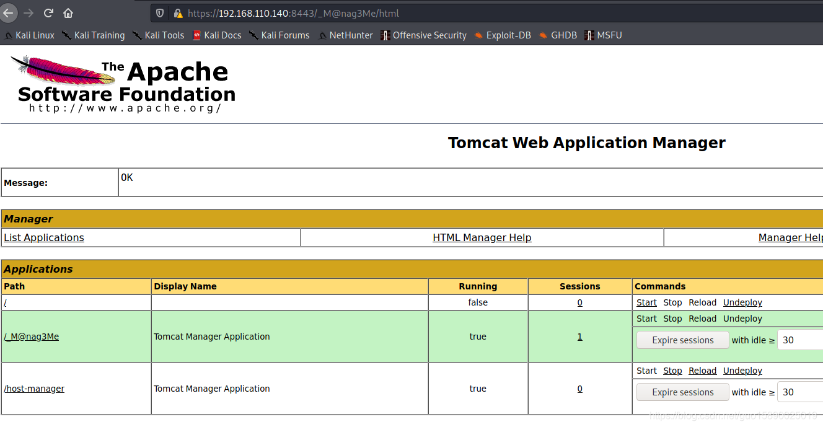This screenshot has height=427, width=823.
Task: Open the Kali Tools bookmark
Action: [x=159, y=35]
